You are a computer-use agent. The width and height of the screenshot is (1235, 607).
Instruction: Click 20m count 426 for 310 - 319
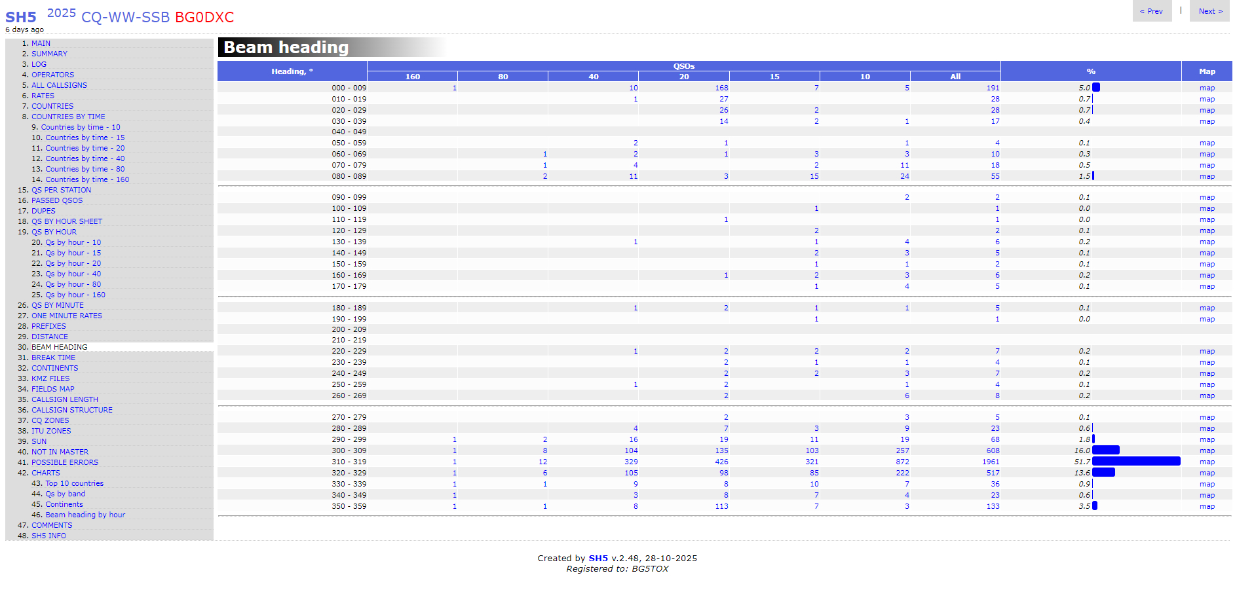tap(721, 462)
